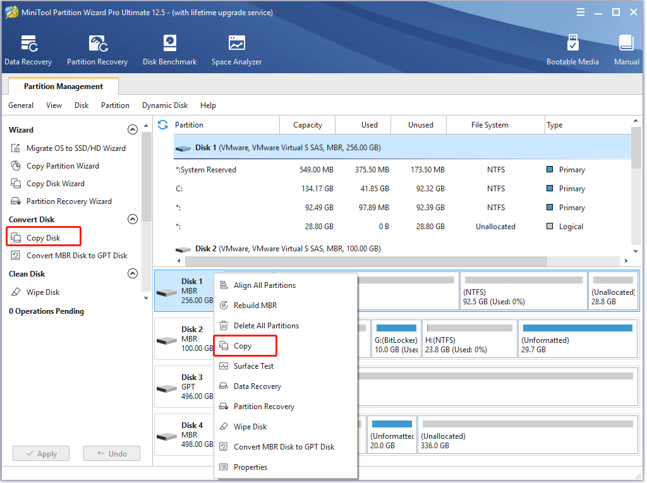Select the System Reserved partition row

[402, 170]
